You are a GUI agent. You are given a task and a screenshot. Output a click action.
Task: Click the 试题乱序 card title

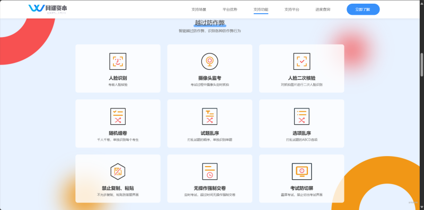coord(209,133)
